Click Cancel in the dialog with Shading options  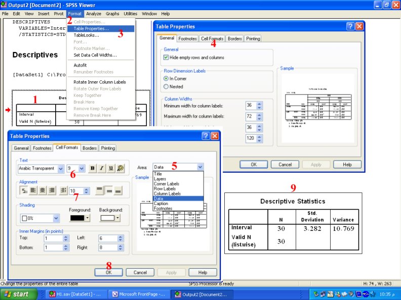140,272
